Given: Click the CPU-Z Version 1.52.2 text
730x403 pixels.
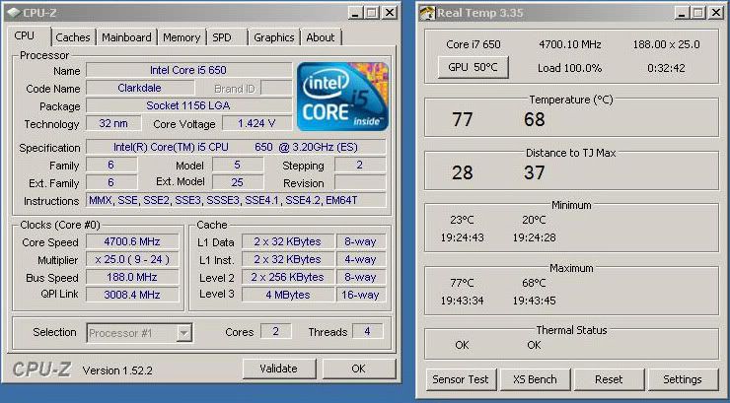Looking at the screenshot, I should [117, 370].
